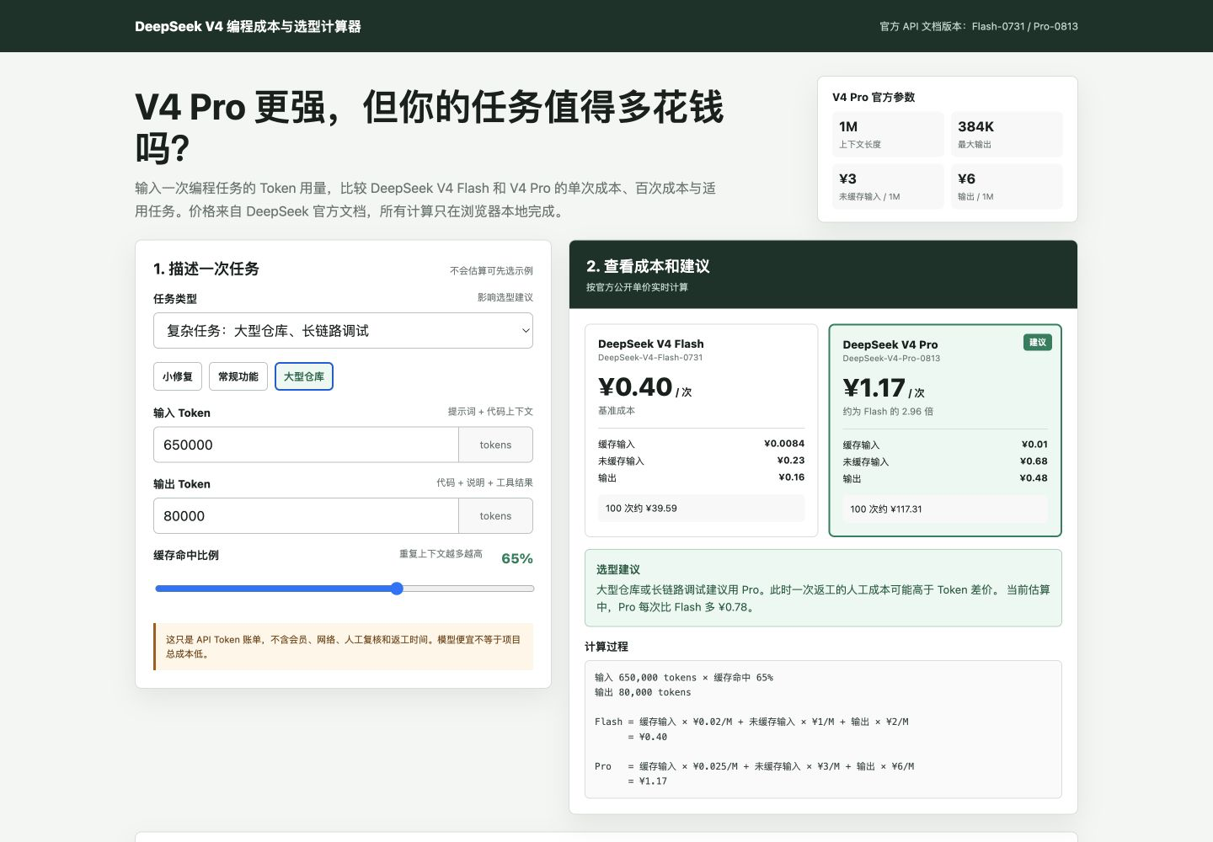The height and width of the screenshot is (842, 1213).
Task: Click the orange API Token bill warning note
Action: [343, 647]
